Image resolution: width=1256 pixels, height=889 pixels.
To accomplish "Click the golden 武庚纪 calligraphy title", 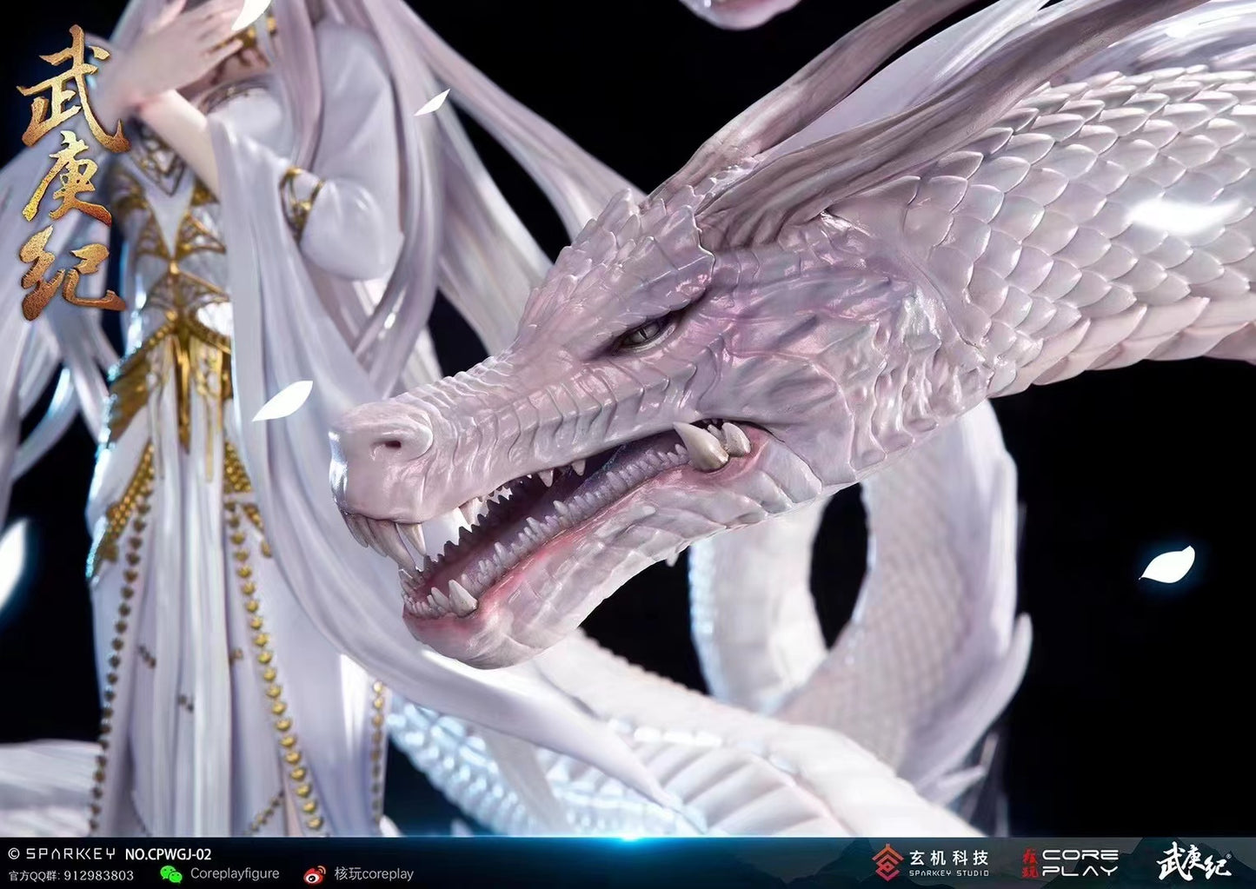I will [x=71, y=172].
